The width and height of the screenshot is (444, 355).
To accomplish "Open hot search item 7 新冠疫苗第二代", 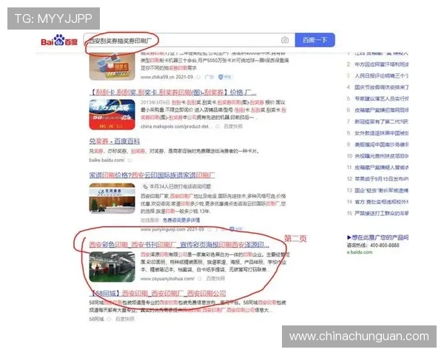I will click(x=381, y=121).
